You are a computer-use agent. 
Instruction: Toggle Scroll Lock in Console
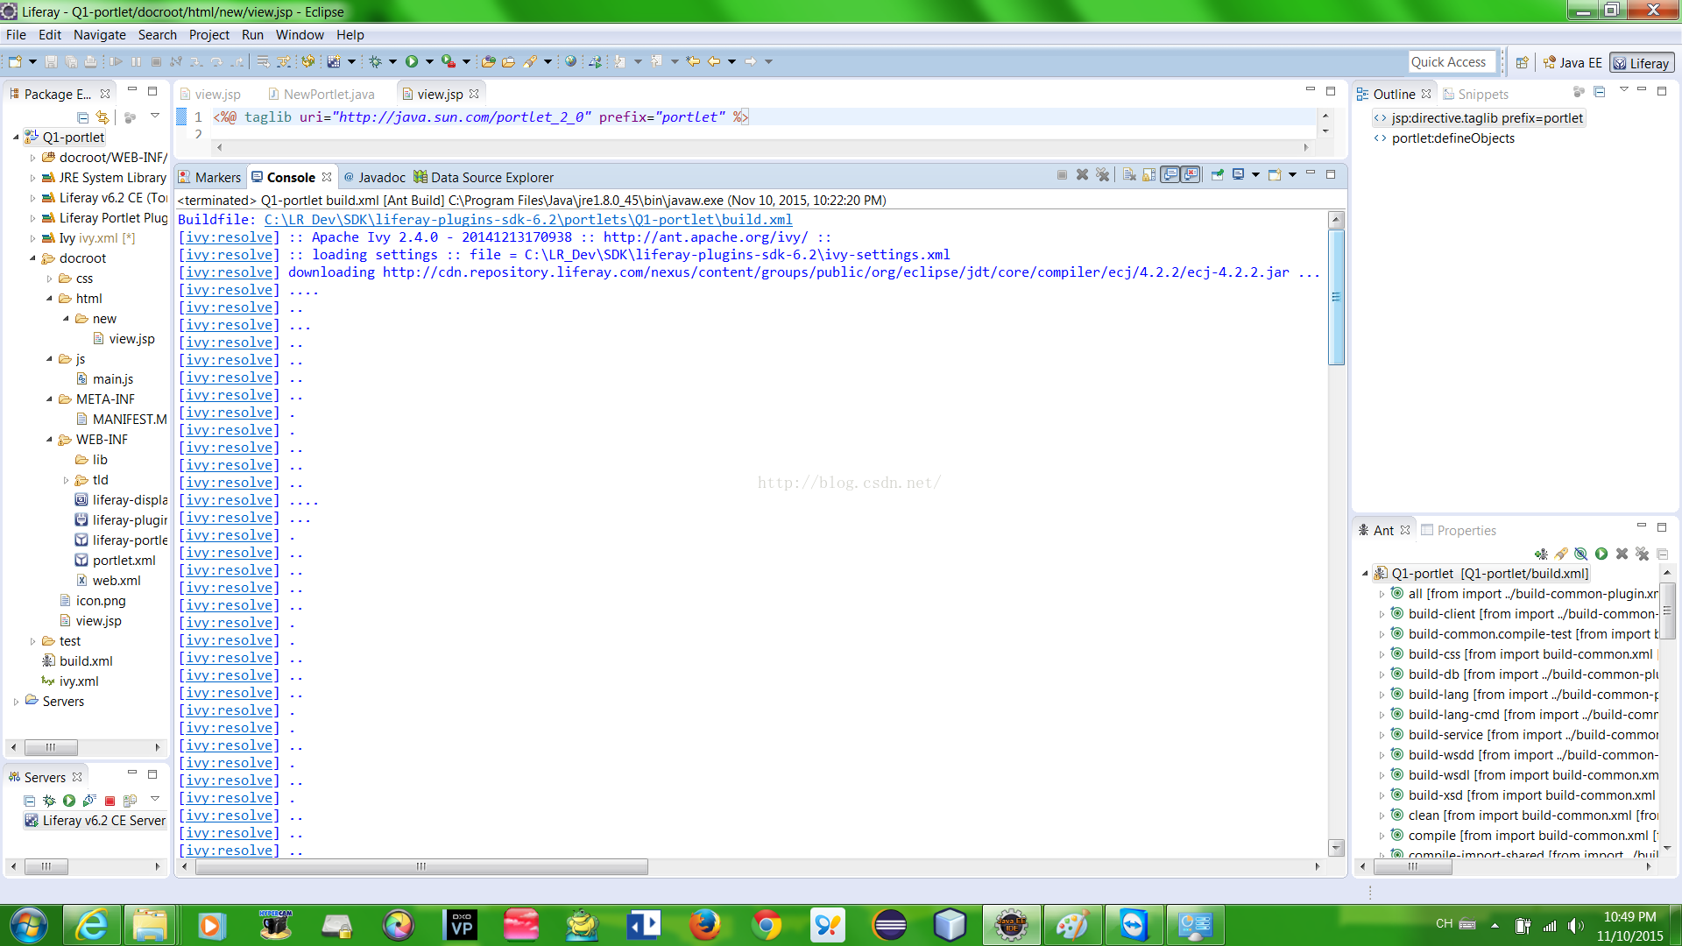click(x=1148, y=175)
